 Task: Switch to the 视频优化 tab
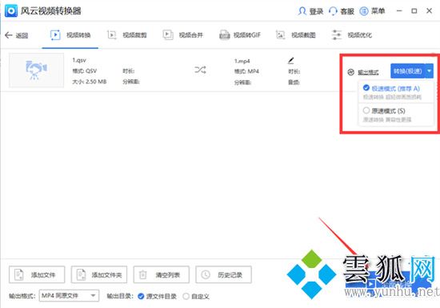(x=352, y=35)
